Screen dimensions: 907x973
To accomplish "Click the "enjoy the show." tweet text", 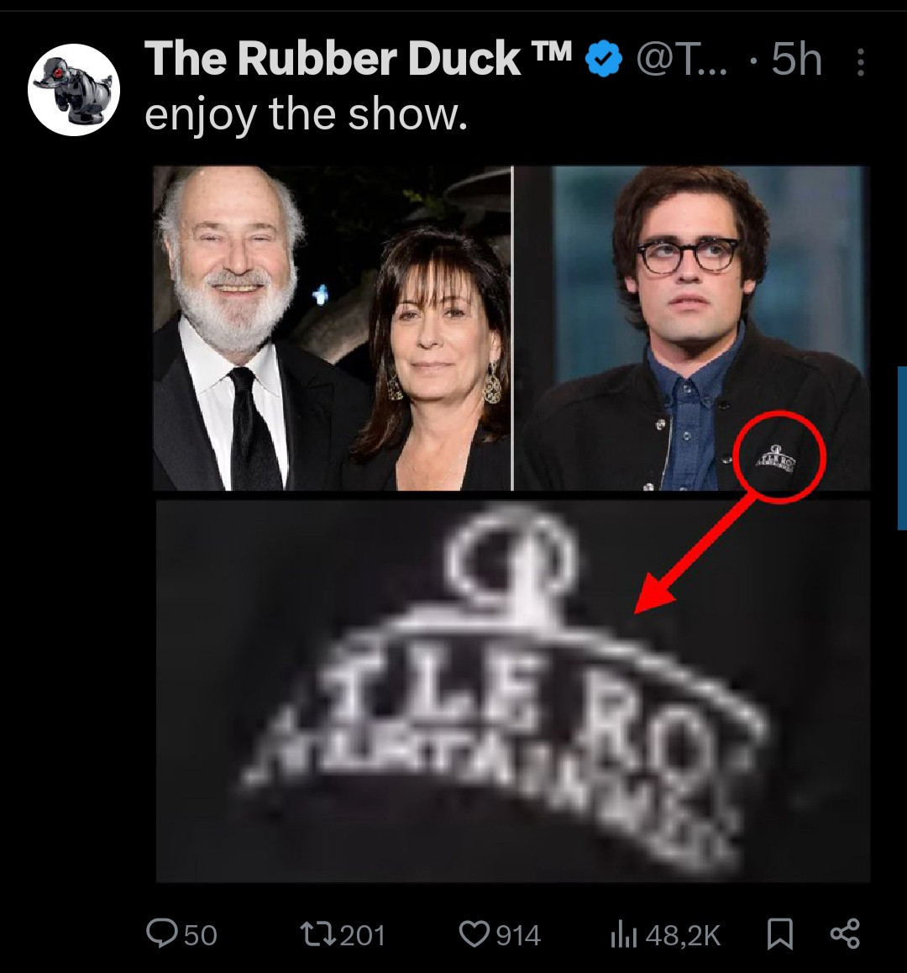I will [306, 113].
